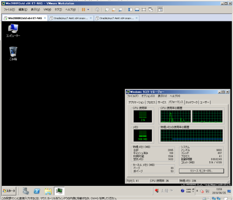The width and height of the screenshot is (233, 200).
Task: Expand the IME options arrow in system tray
Action: click(x=193, y=192)
